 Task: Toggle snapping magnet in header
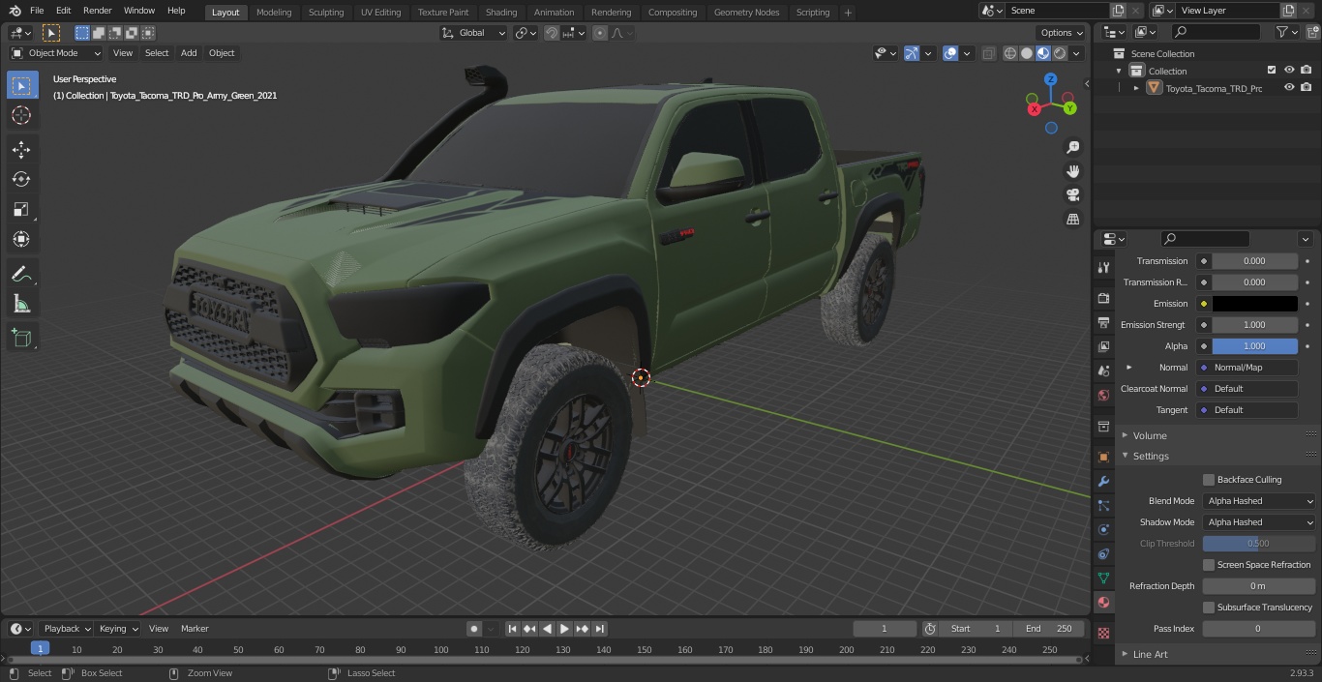pyautogui.click(x=551, y=33)
